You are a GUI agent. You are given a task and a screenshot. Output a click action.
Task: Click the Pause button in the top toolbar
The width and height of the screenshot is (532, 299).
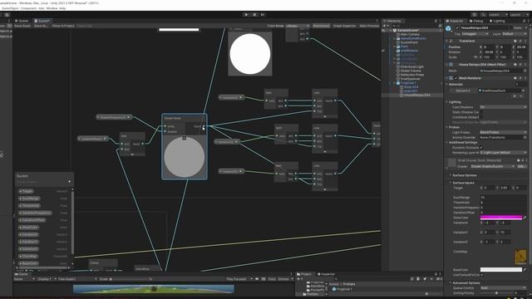pyautogui.click(x=254, y=15)
